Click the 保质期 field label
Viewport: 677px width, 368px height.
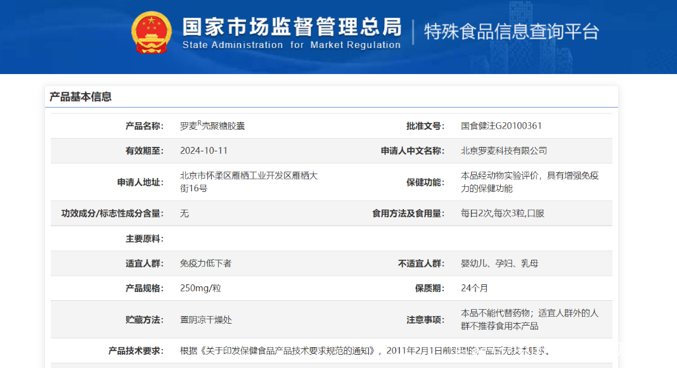(430, 288)
